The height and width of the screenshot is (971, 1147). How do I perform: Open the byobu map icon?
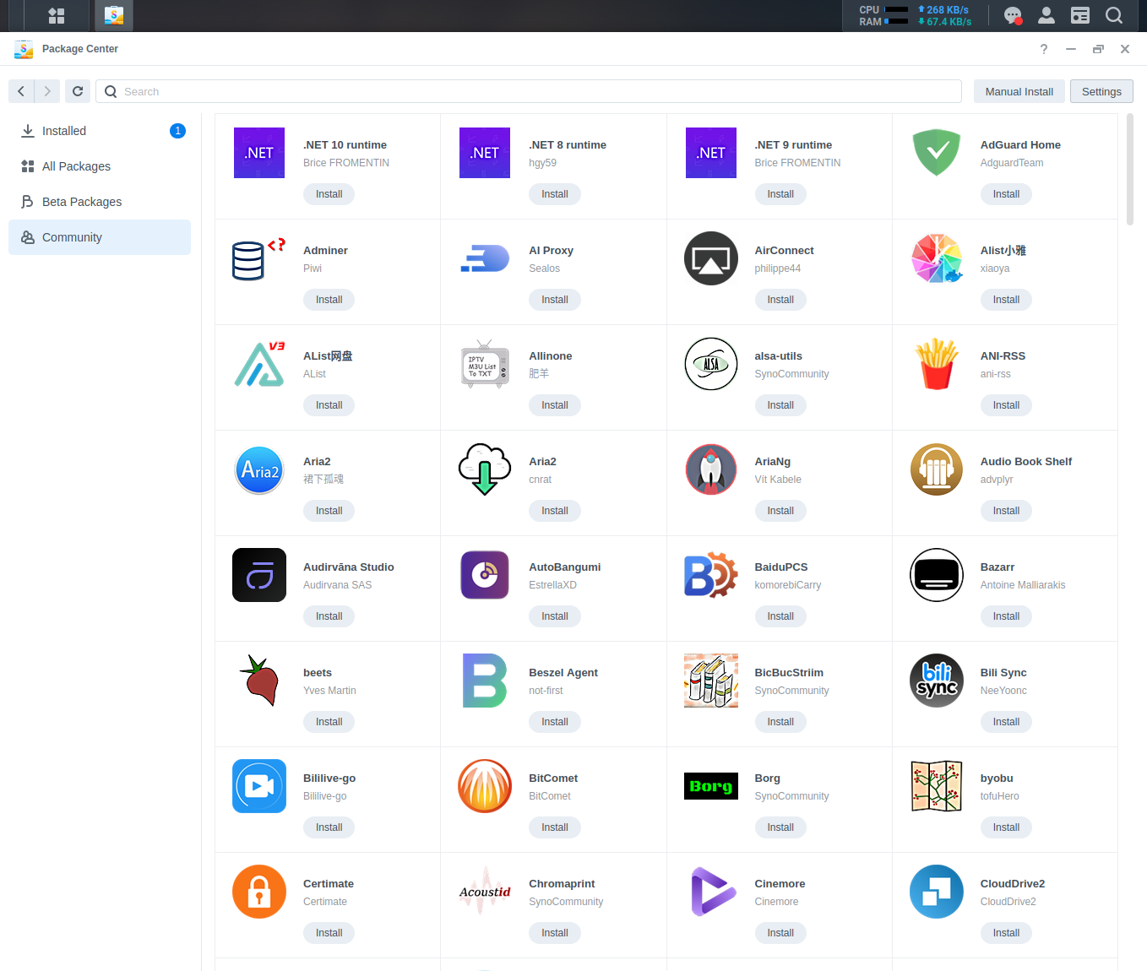tap(937, 786)
